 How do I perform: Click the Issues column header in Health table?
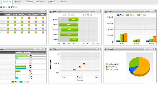tap(36, 15)
